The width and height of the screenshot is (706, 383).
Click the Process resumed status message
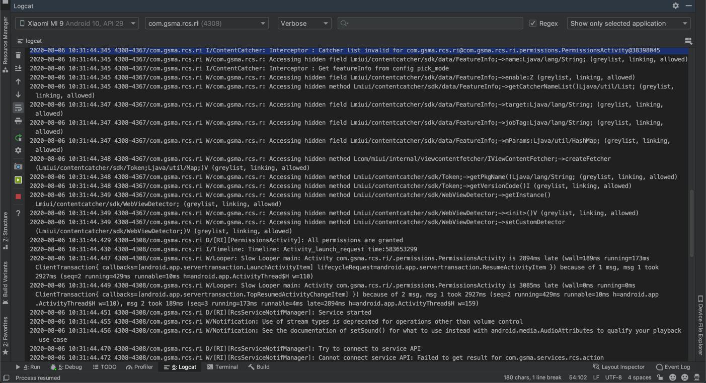click(38, 377)
